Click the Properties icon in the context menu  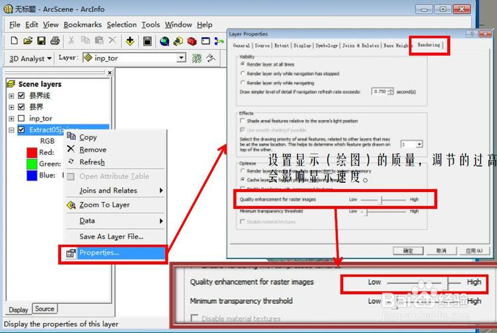(70, 254)
